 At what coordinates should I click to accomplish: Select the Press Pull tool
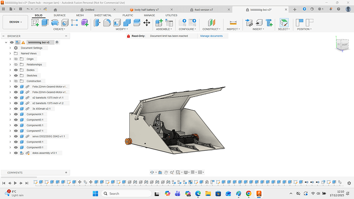[97, 23]
